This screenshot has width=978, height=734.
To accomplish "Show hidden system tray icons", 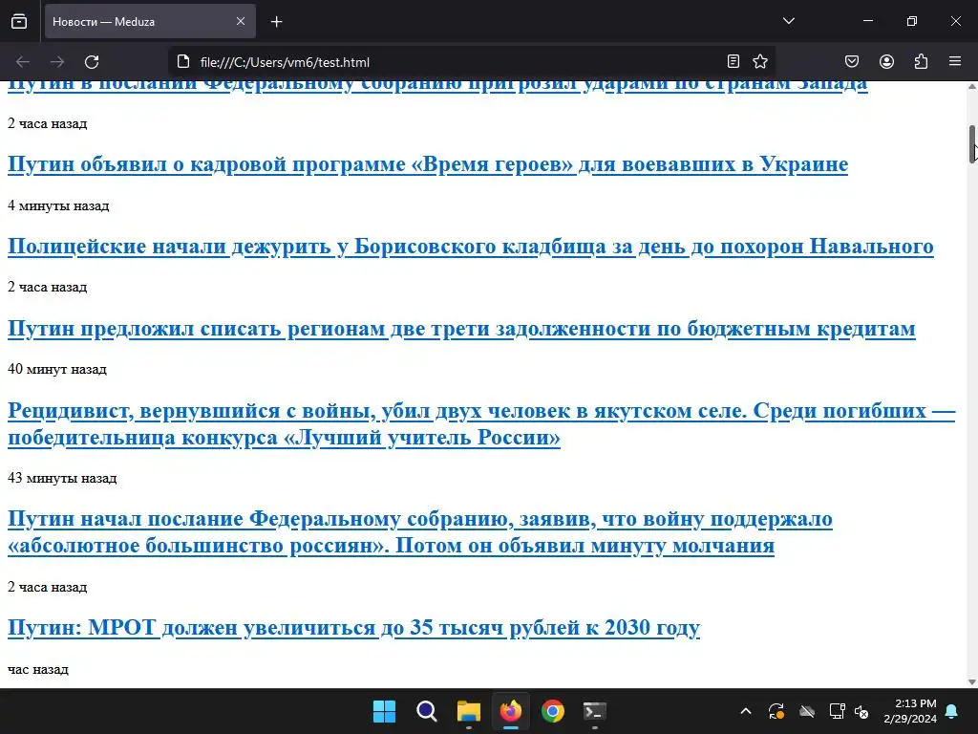I will [745, 711].
